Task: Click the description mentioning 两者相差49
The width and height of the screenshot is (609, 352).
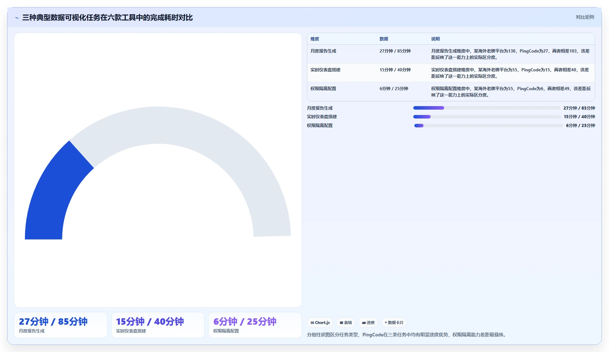Action: tap(511, 92)
